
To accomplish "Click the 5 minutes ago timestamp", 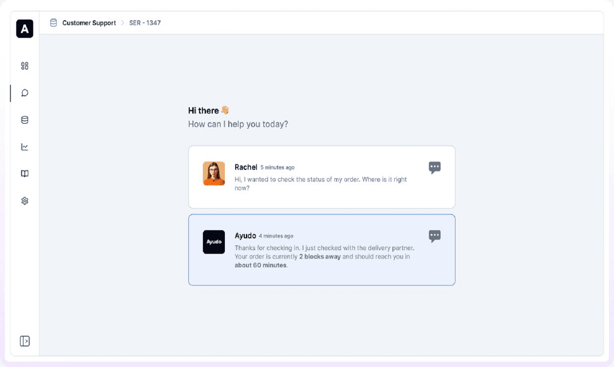I will point(278,167).
